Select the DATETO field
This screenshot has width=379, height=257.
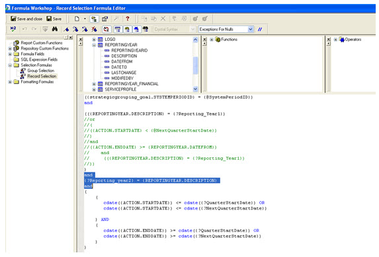point(119,67)
